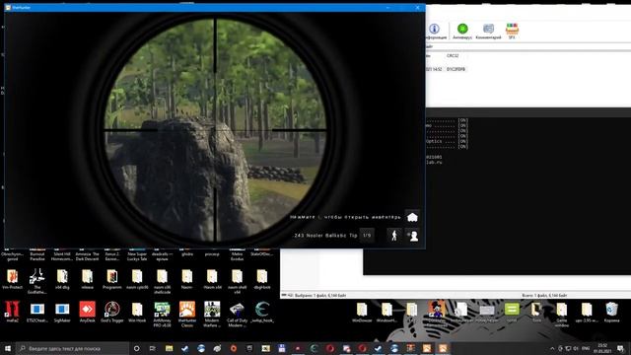Viewport: 631px width, 355px height.
Task: Open the SigMaker desktop icon
Action: point(62,313)
